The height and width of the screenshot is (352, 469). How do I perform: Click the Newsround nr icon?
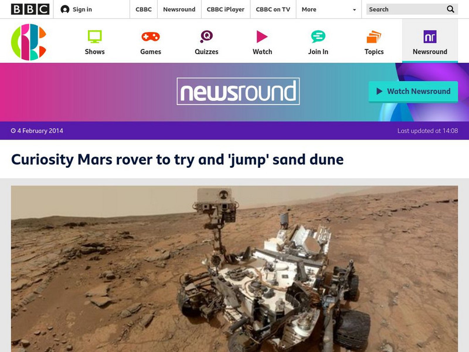click(x=430, y=36)
